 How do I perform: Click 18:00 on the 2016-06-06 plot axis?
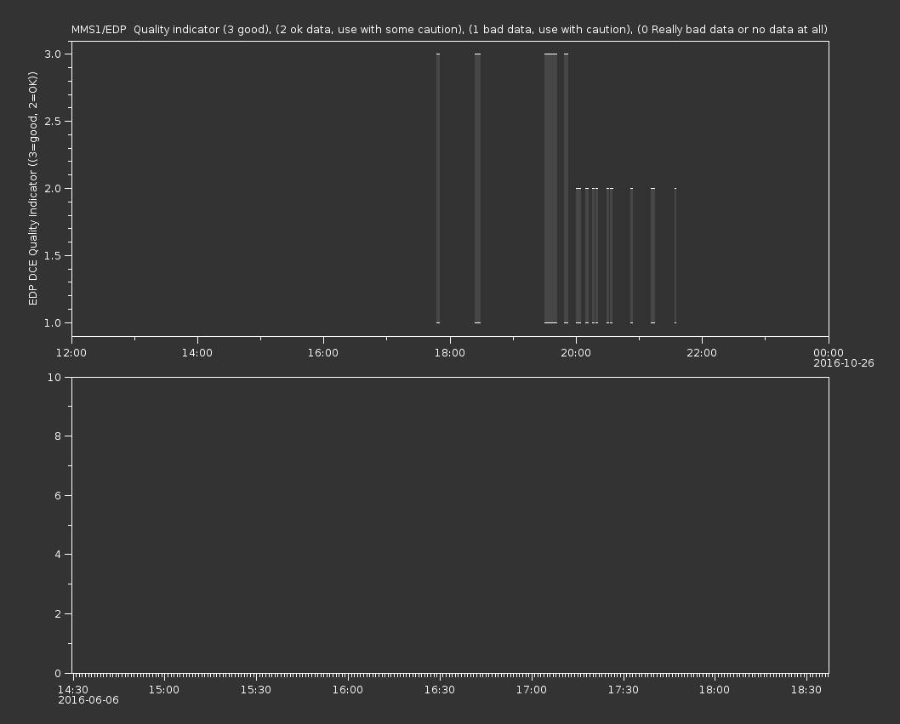coord(715,690)
